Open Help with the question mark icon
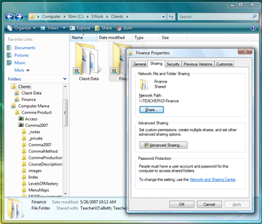Image resolution: width=262 pixels, height=224 pixels. pos(253,28)
